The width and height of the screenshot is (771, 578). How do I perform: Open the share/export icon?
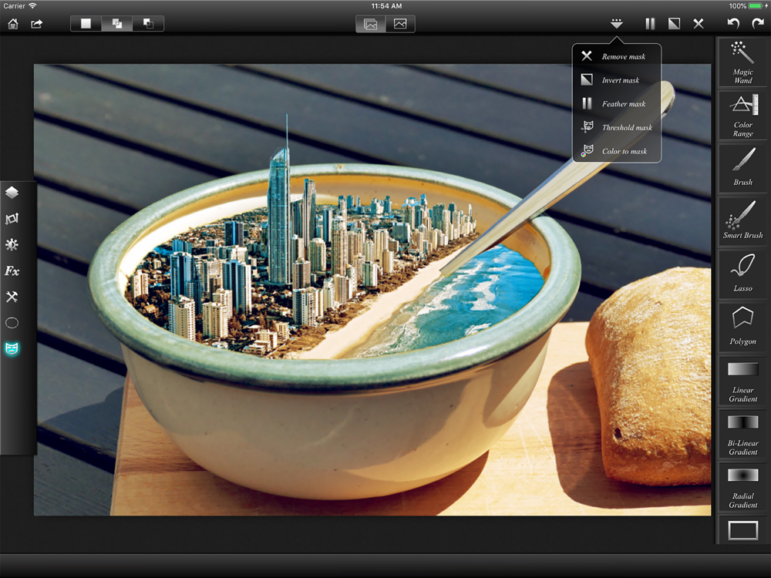[x=37, y=24]
